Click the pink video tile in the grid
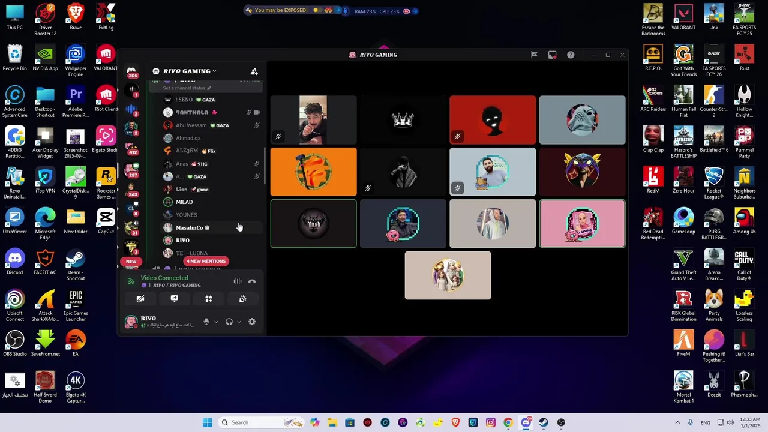 [582, 224]
